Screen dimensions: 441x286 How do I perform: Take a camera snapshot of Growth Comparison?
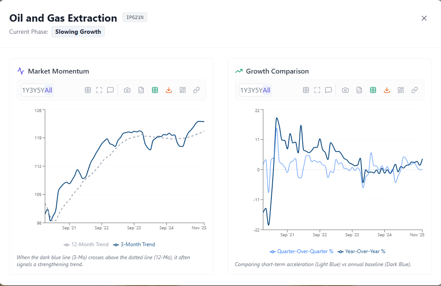345,90
